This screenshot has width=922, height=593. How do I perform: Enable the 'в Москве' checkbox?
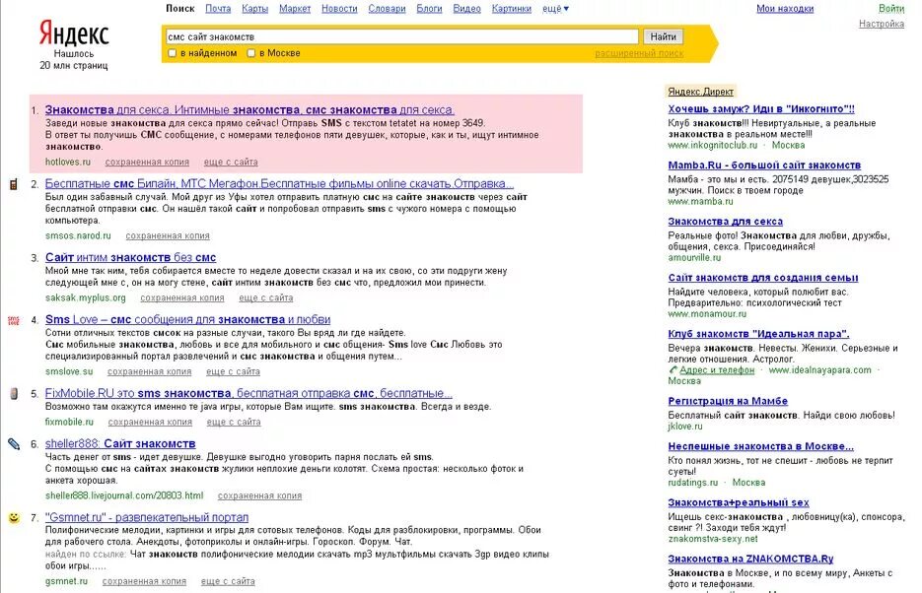click(251, 53)
